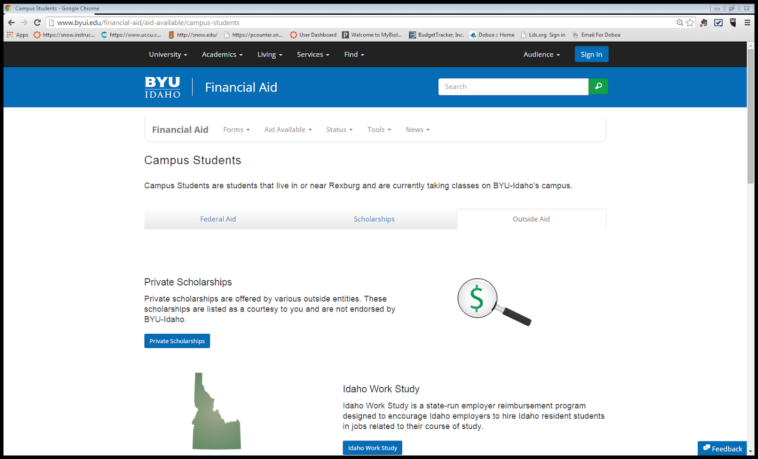Open the Welcome to MyBiol... bookmark
758x459 pixels.
372,35
